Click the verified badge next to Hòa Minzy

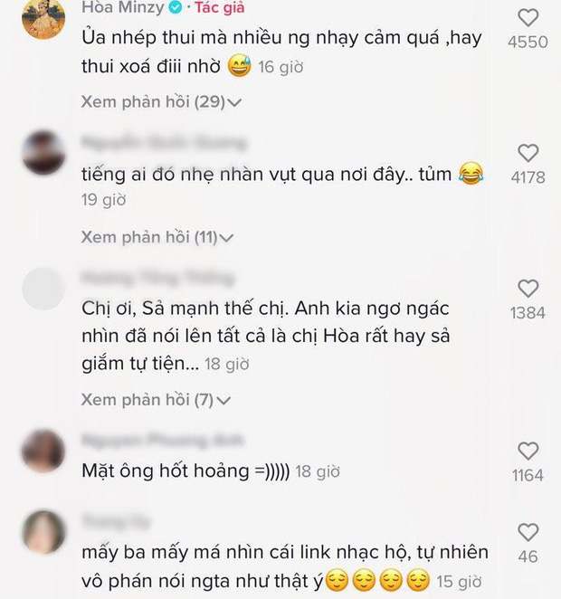[176, 7]
